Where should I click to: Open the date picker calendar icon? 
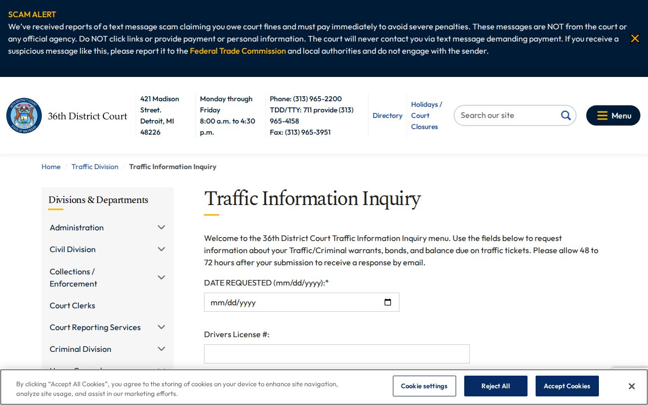pos(388,302)
